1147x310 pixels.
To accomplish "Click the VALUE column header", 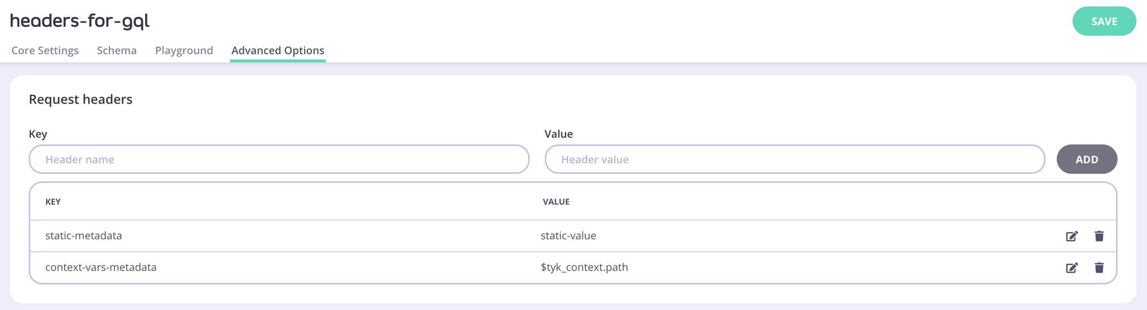I will [x=556, y=202].
